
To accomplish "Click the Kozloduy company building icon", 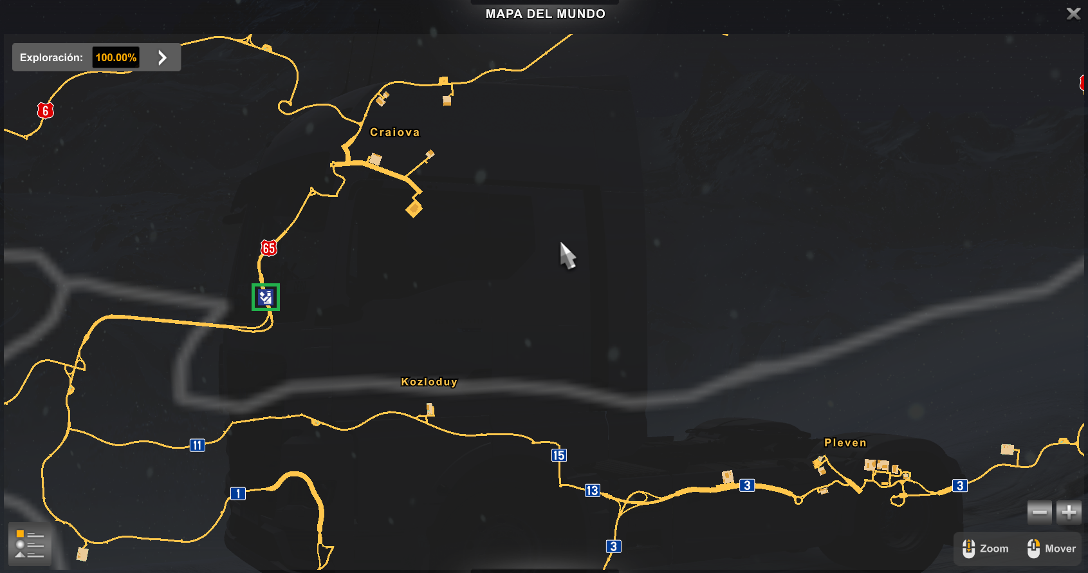I will [x=430, y=409].
